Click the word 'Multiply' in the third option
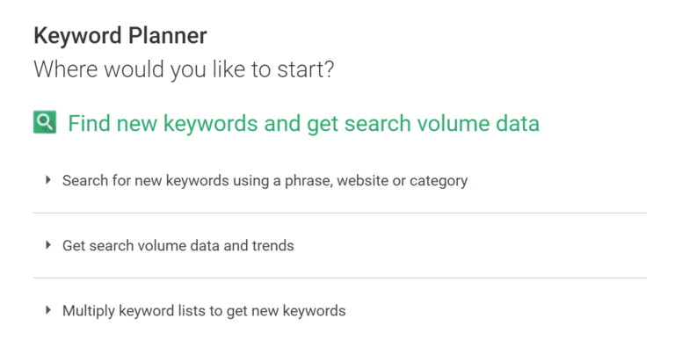Screen dimensions: 675x362 [88, 311]
